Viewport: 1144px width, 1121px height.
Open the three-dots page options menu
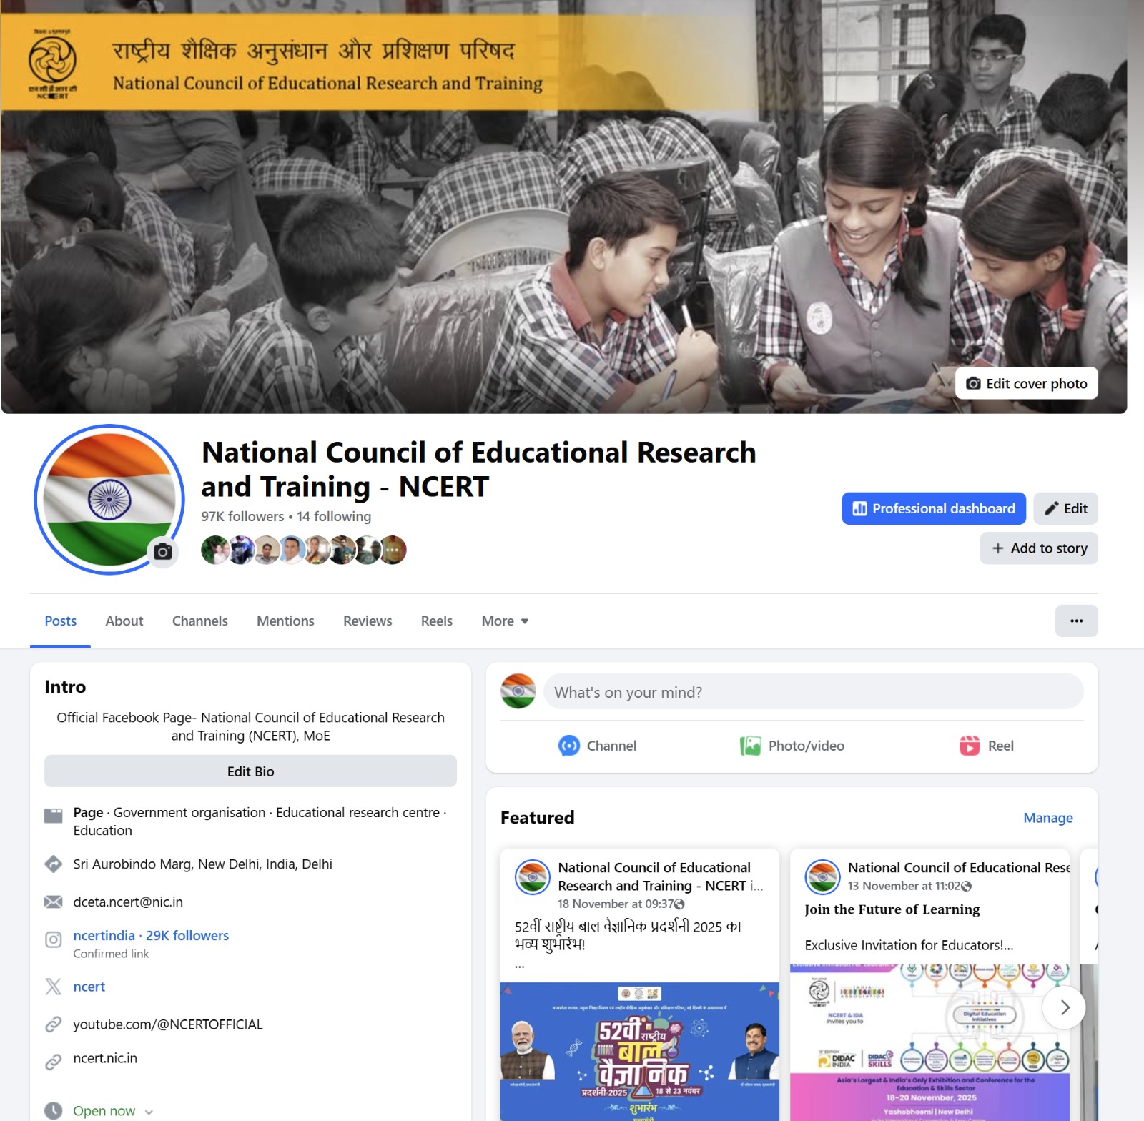pos(1076,621)
